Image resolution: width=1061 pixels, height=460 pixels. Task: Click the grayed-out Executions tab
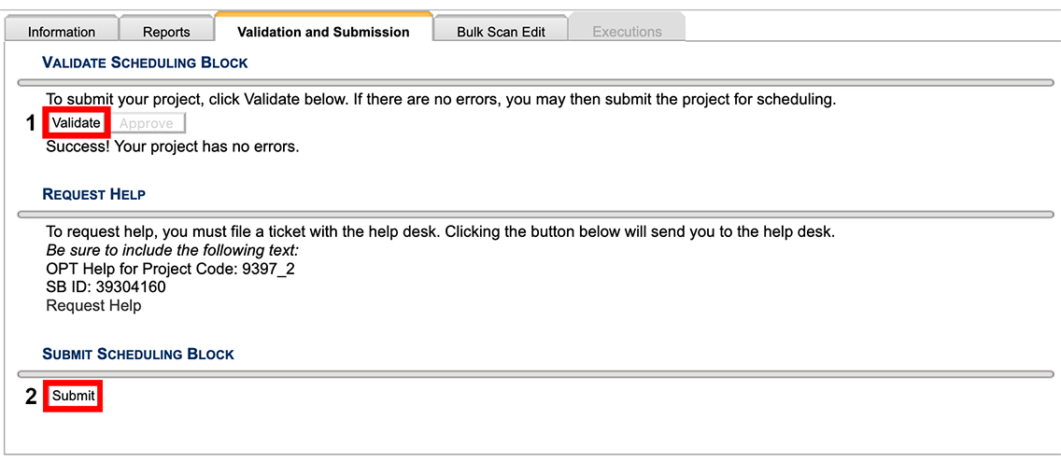point(627,32)
